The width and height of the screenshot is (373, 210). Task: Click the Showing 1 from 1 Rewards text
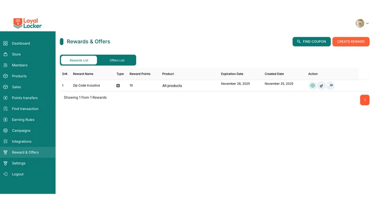coord(85,98)
